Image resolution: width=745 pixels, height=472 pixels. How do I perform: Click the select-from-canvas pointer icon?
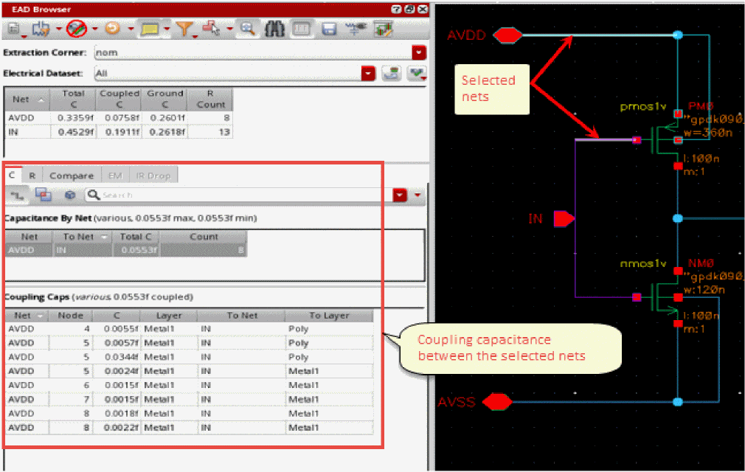click(211, 29)
